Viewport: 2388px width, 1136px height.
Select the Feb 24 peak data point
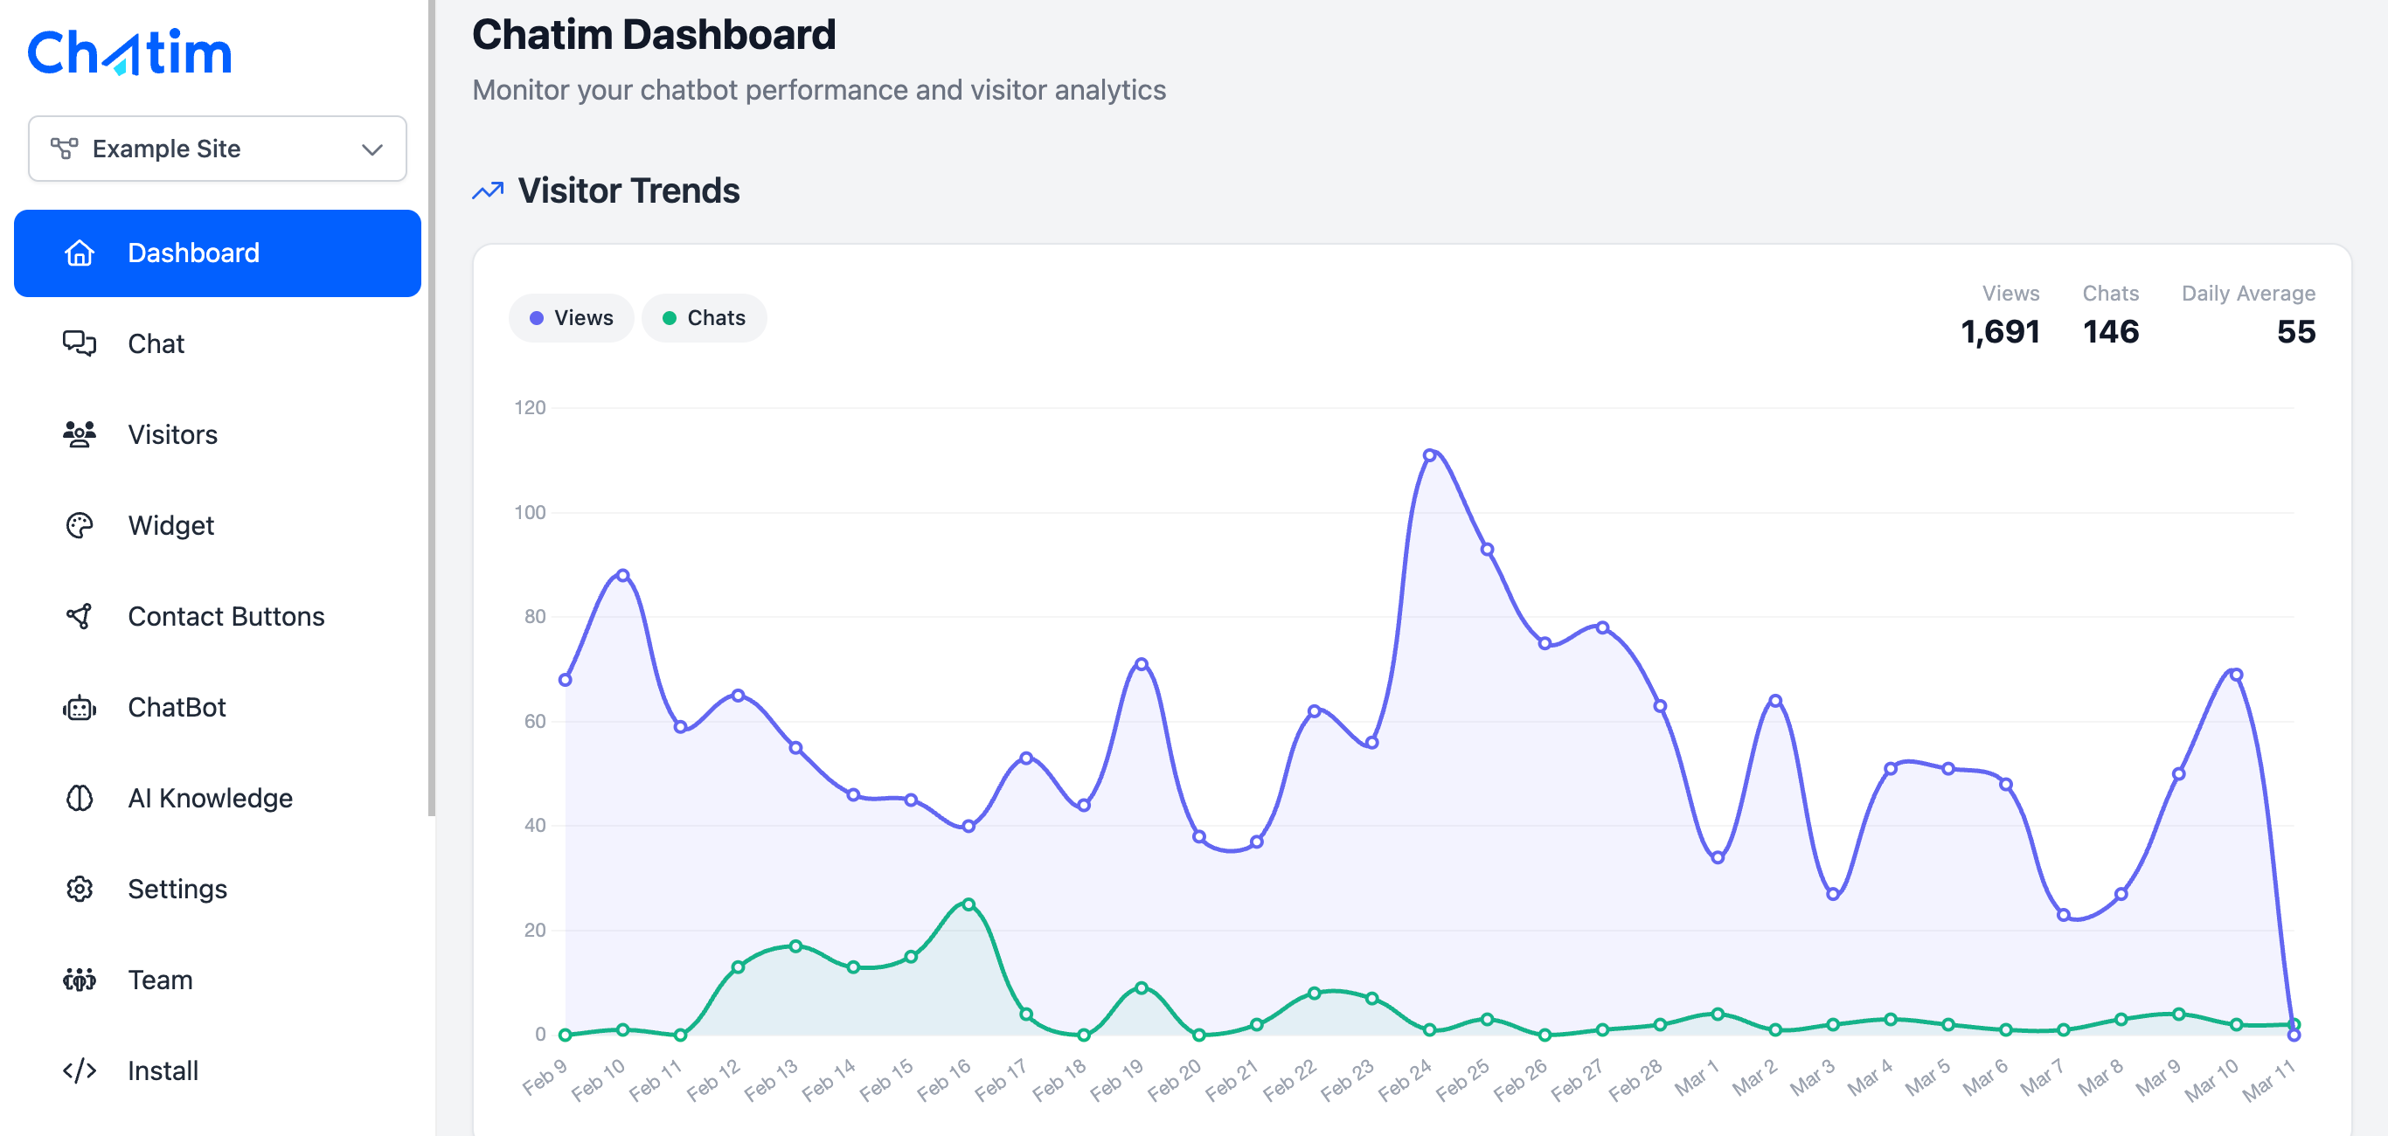(x=1429, y=455)
